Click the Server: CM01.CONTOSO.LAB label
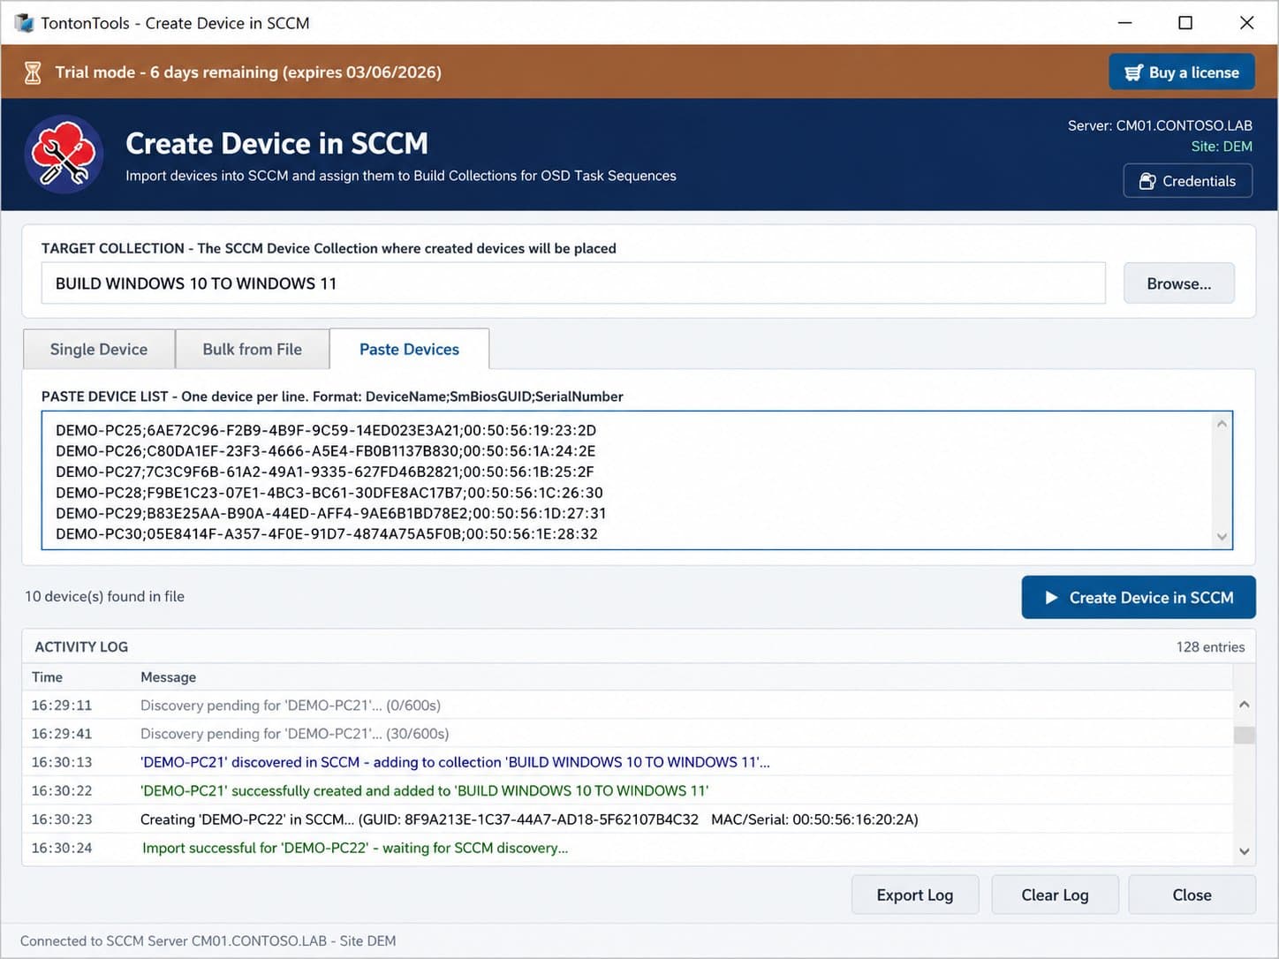The image size is (1279, 959). 1160,125
